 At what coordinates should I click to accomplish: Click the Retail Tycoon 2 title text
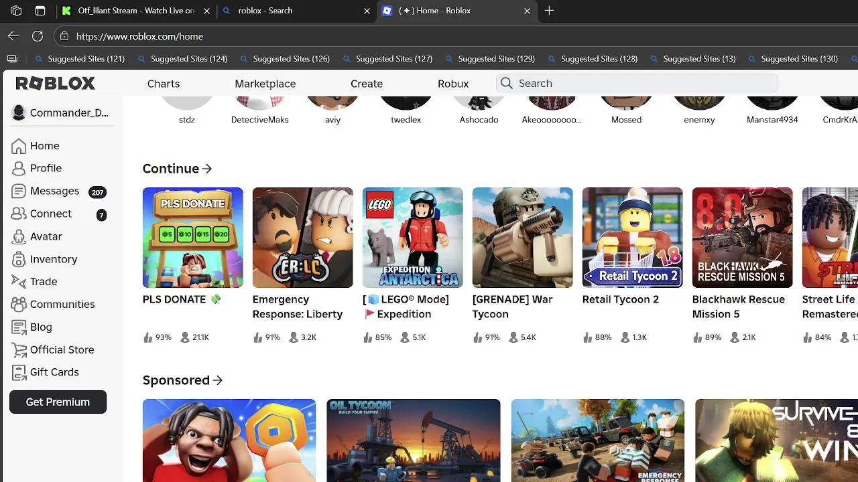click(x=621, y=299)
